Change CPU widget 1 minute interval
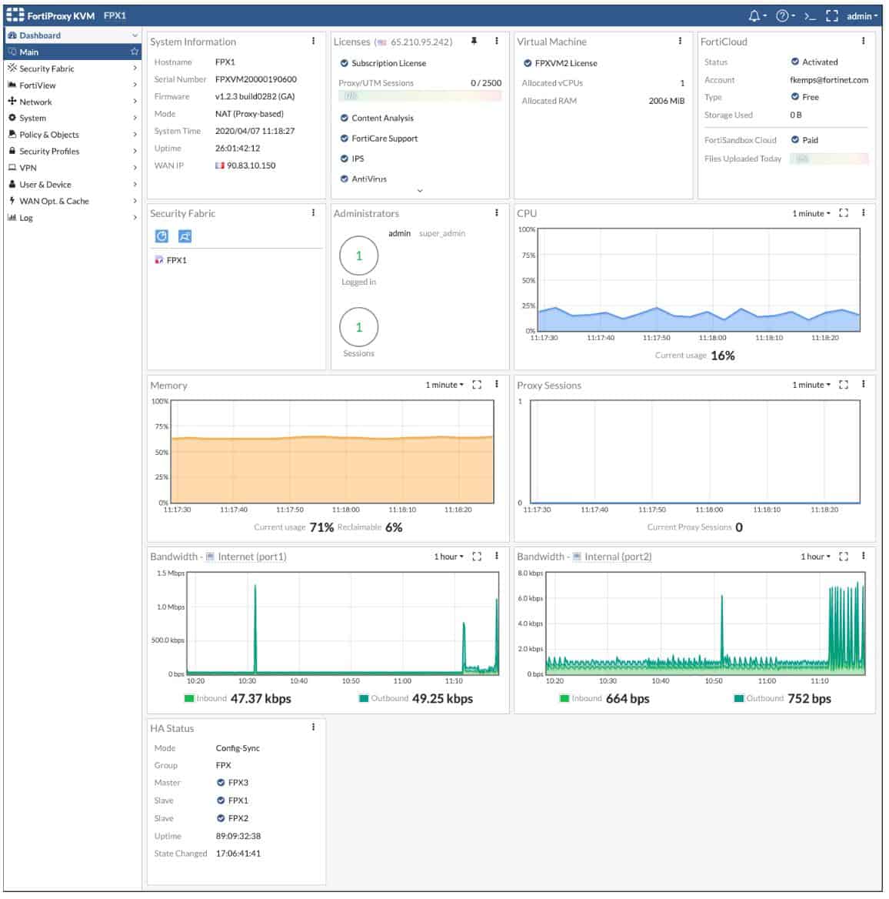The width and height of the screenshot is (889, 899). tap(811, 213)
